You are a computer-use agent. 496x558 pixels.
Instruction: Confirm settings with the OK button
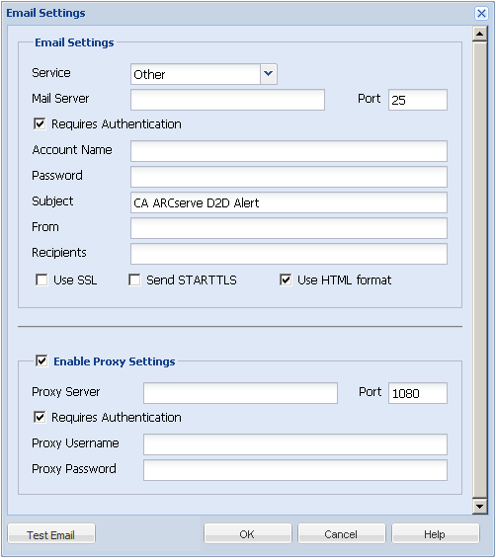247,533
